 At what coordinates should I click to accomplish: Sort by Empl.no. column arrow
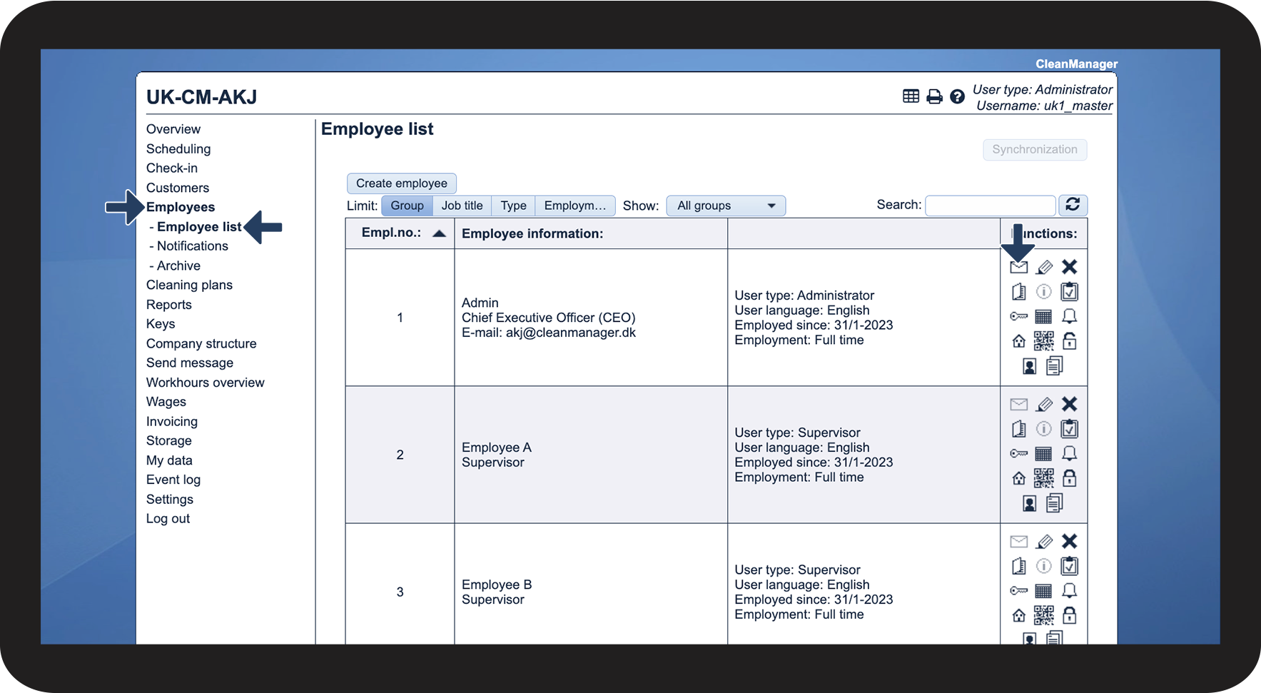tap(439, 233)
